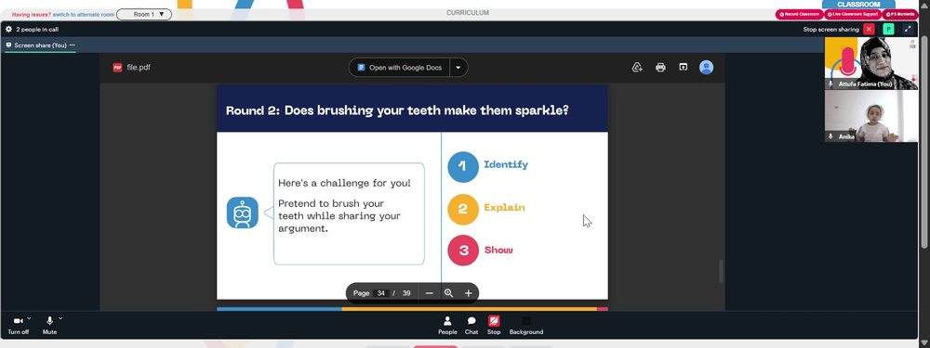The image size is (930, 348).
Task: Click Open with Google Docs
Action: coord(400,68)
